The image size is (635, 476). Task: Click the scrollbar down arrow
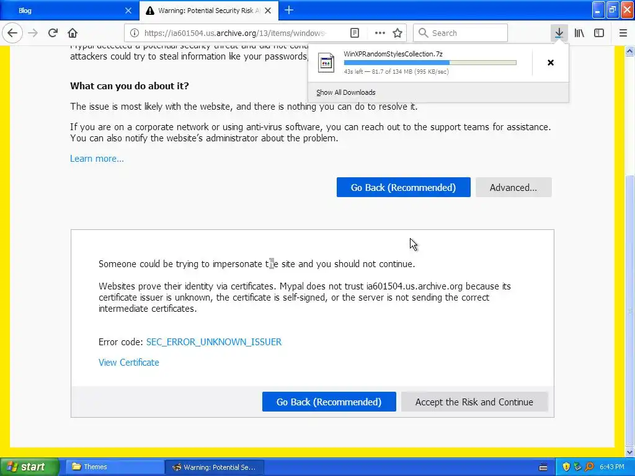(630, 452)
